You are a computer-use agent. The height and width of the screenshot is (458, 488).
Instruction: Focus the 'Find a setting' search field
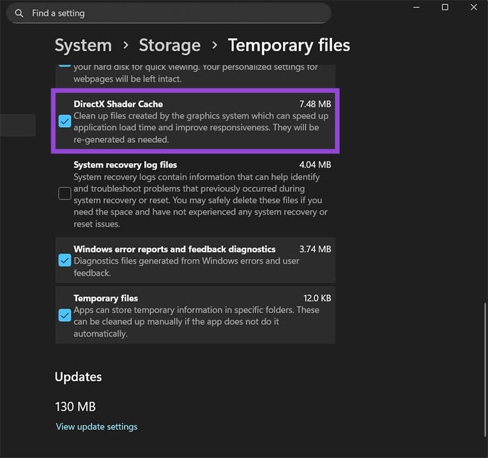171,13
